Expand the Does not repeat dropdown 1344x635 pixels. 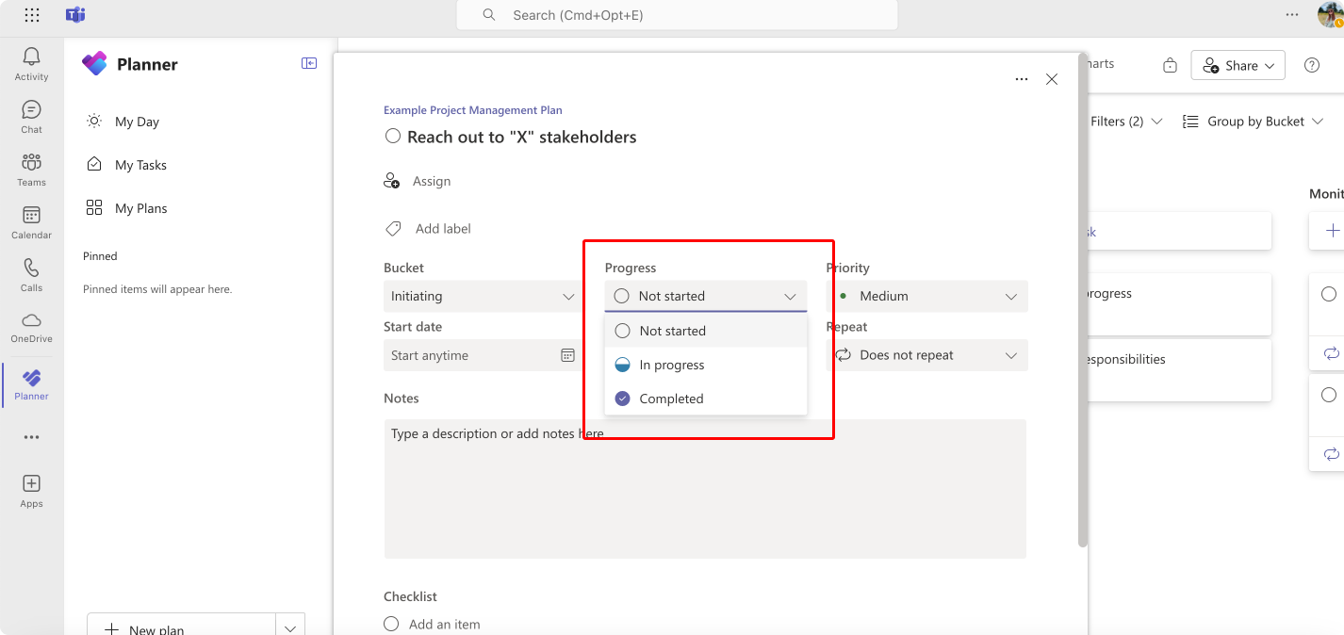(927, 355)
